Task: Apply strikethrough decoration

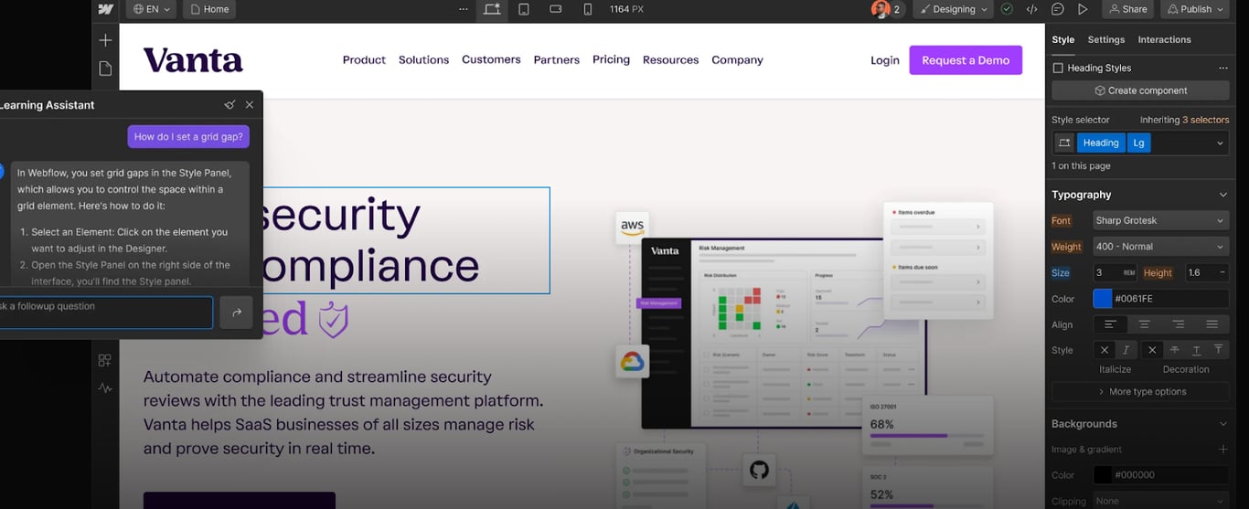Action: [x=1175, y=350]
